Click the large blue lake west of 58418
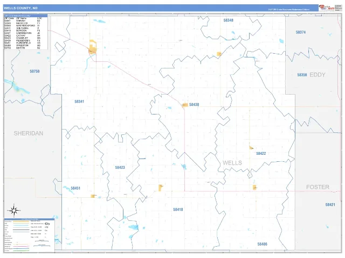The width and height of the screenshot is (345, 258). pos(133,227)
